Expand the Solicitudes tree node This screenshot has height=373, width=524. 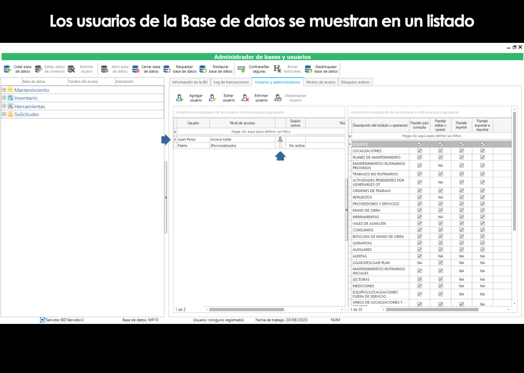[x=4, y=114]
